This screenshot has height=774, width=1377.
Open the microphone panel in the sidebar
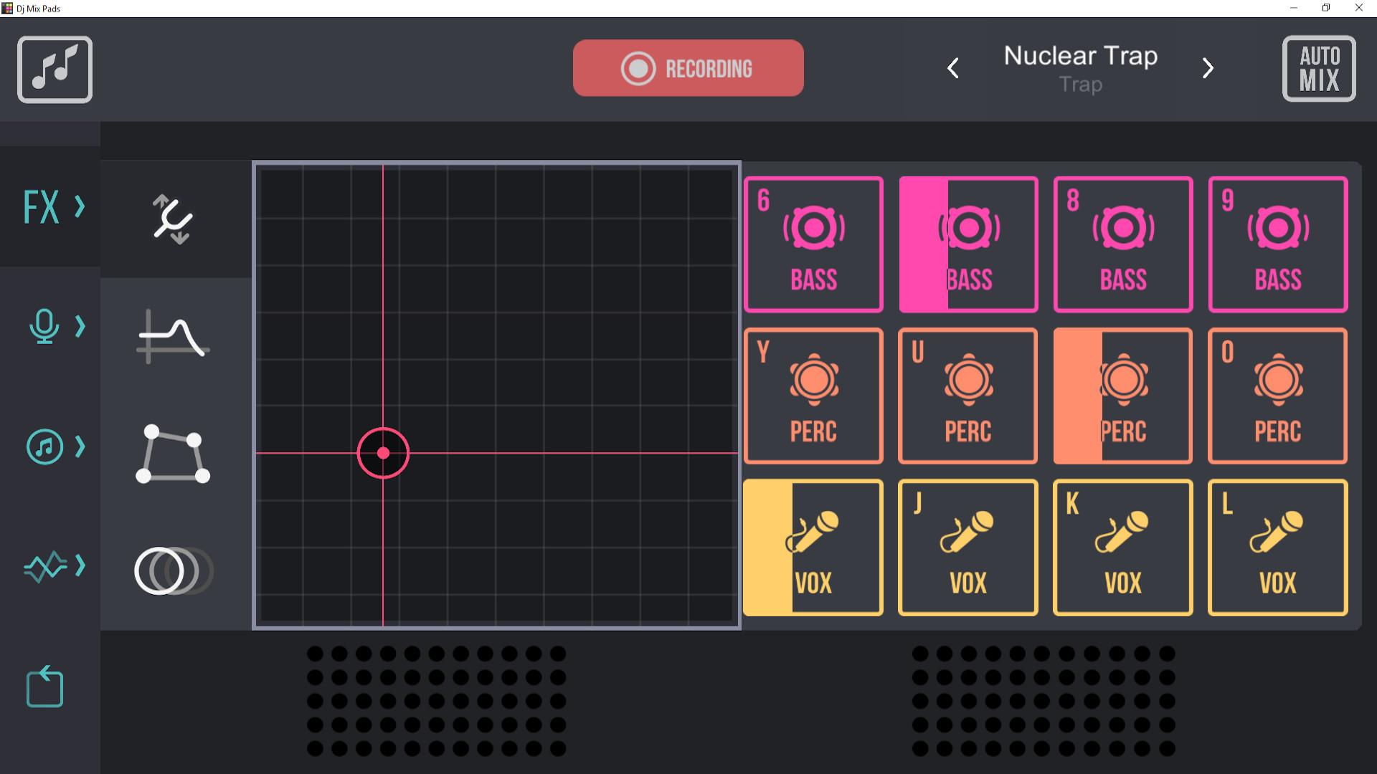pyautogui.click(x=44, y=328)
